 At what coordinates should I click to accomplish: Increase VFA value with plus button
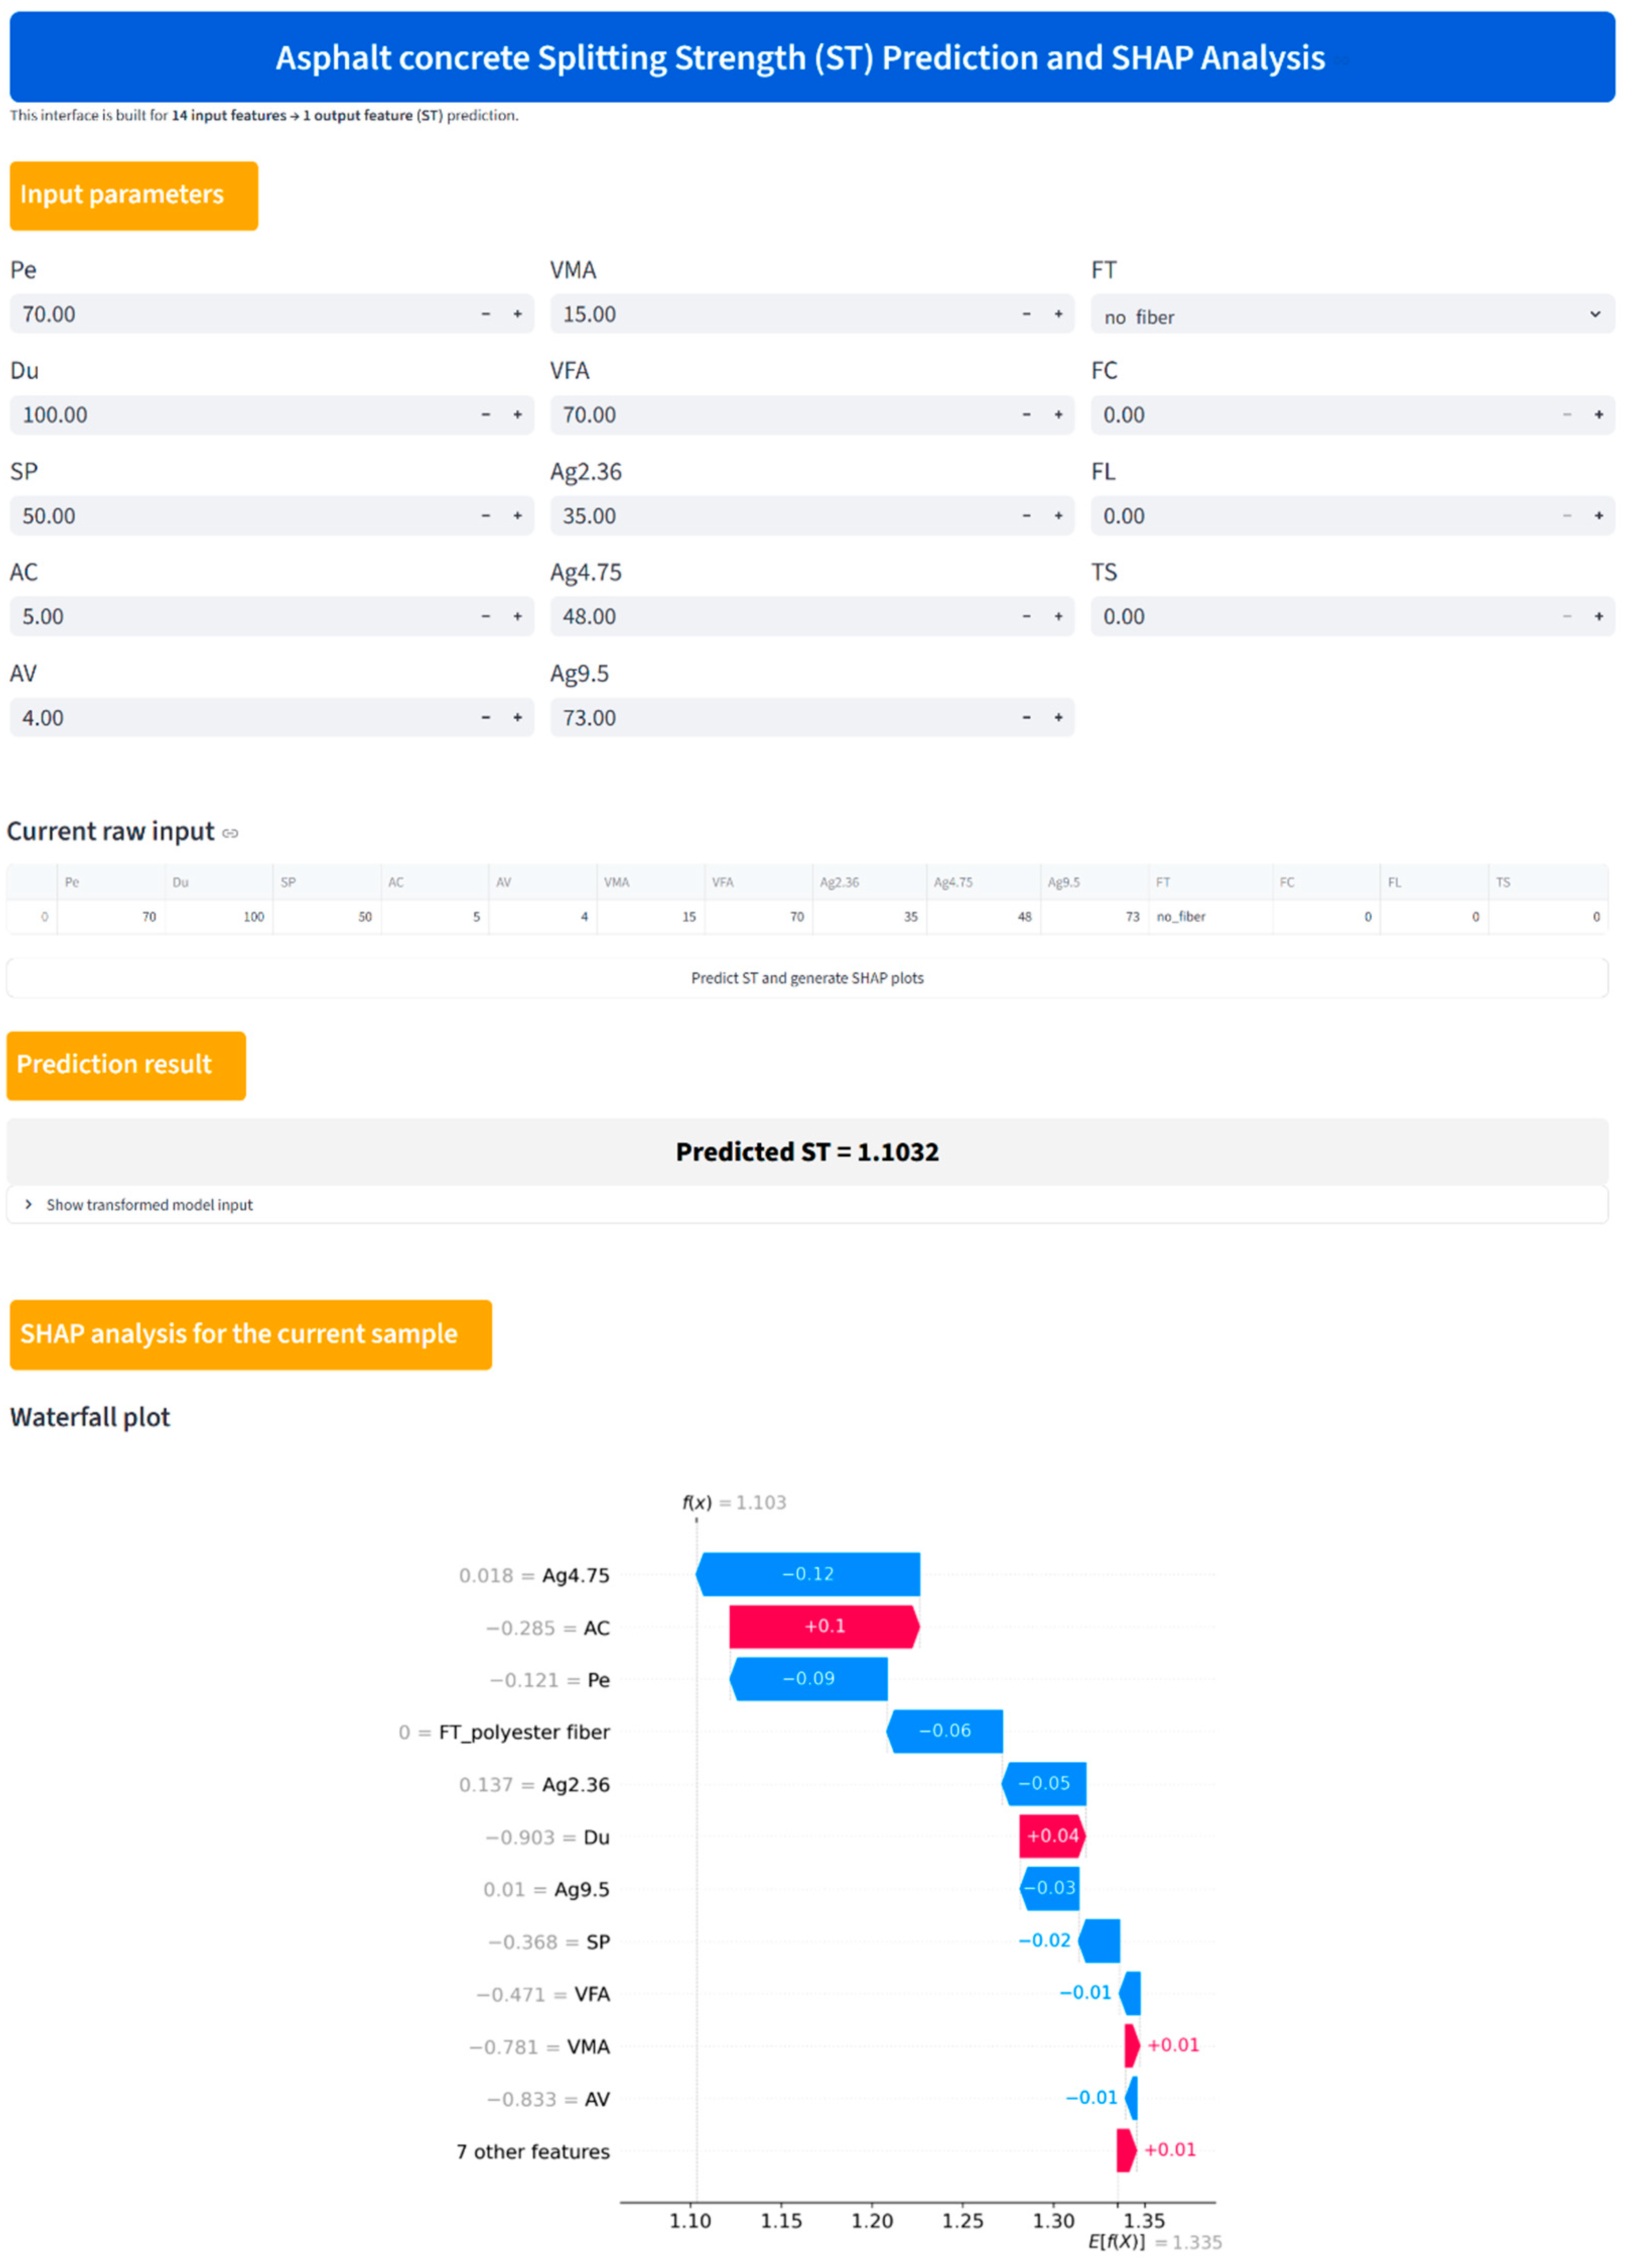[1058, 415]
